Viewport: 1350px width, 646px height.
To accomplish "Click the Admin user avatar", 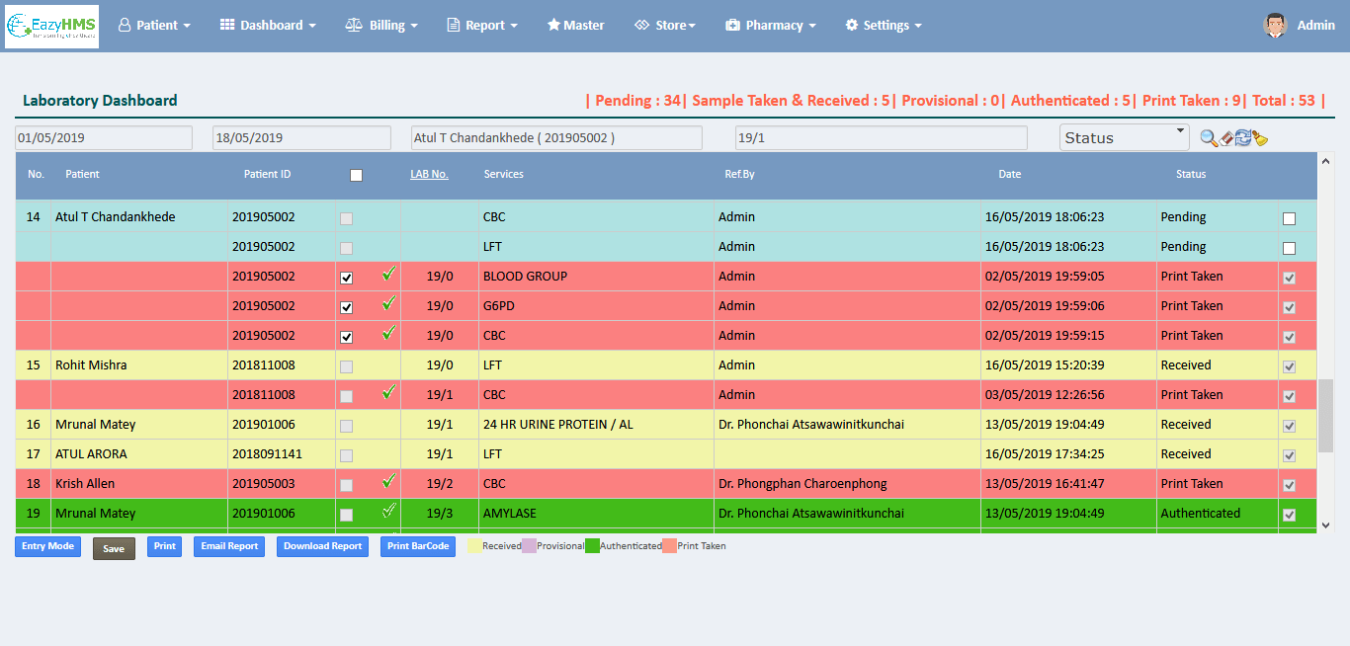I will (x=1275, y=26).
